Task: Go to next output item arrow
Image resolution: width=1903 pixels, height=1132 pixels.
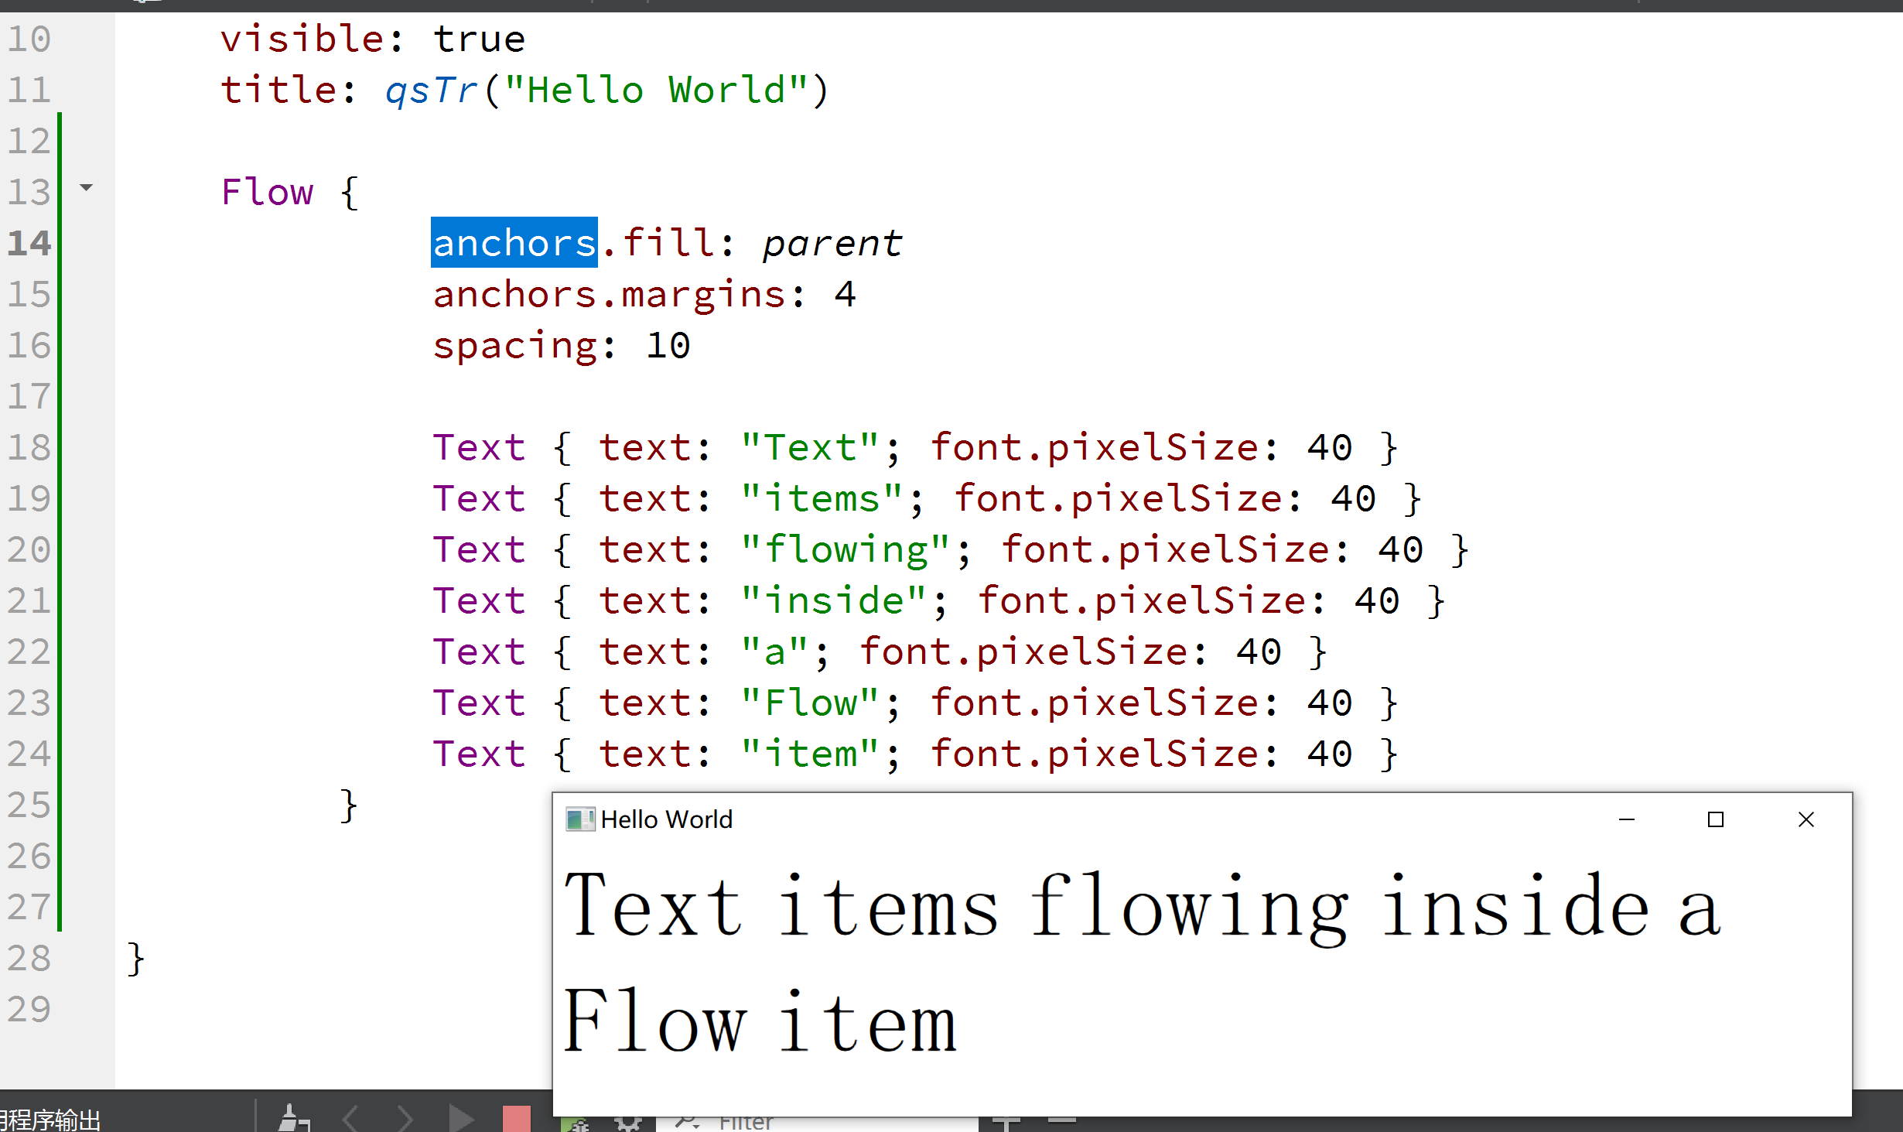Action: click(x=405, y=1120)
